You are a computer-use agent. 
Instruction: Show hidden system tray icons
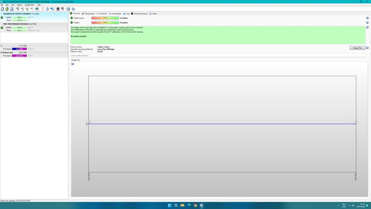tap(338, 205)
